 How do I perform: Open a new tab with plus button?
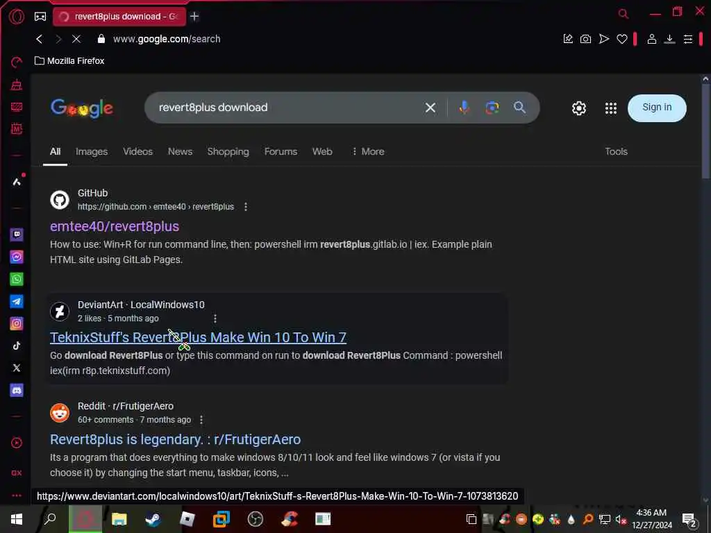(x=194, y=17)
